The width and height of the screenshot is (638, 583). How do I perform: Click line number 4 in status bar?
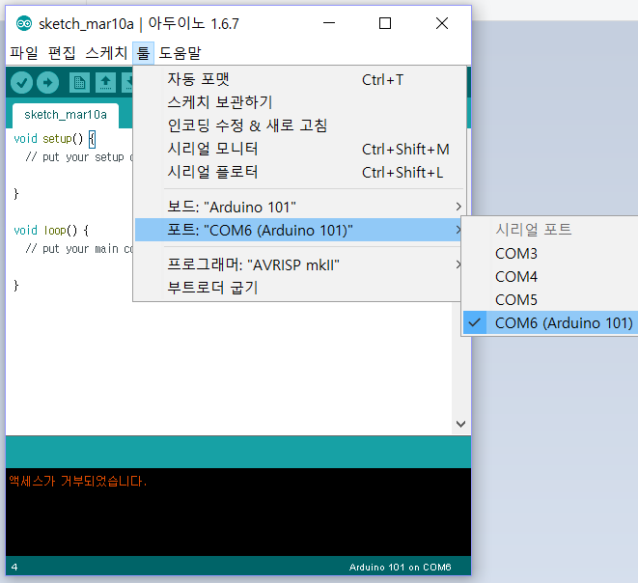pyautogui.click(x=14, y=568)
